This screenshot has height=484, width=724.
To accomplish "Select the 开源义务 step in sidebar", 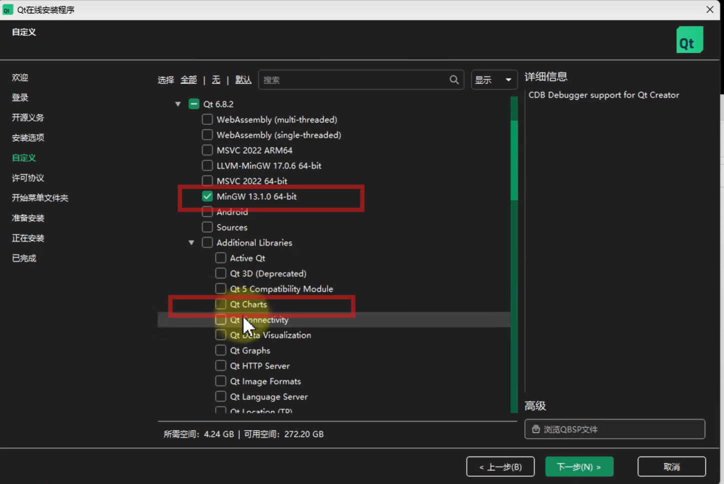I will point(28,117).
